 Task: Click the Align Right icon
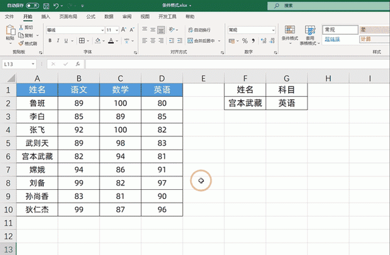pos(161,41)
